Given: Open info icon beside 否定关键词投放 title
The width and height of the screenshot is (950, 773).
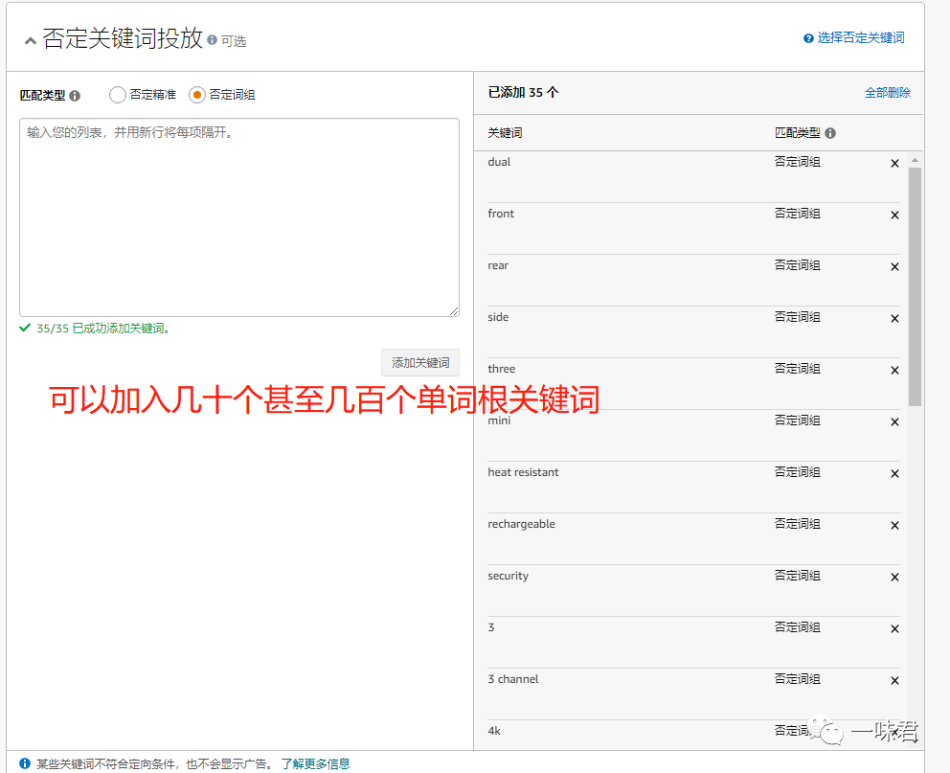Looking at the screenshot, I should tap(212, 40).
